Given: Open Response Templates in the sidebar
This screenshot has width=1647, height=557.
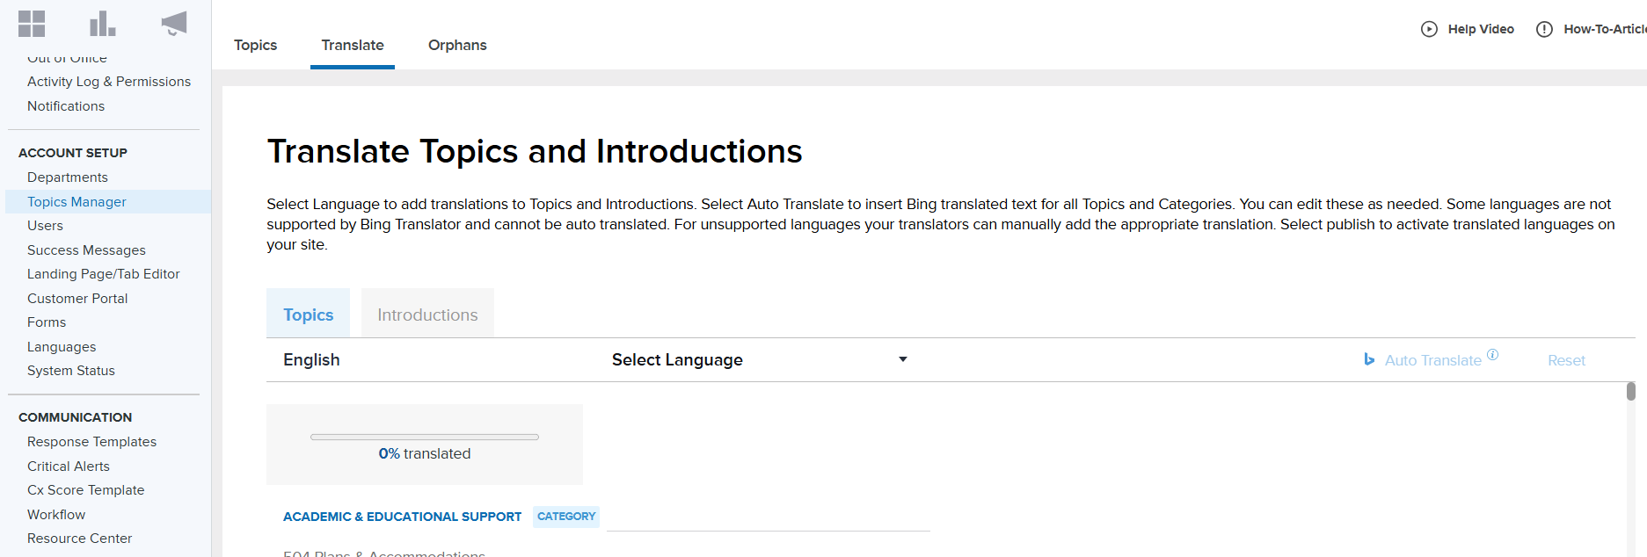Looking at the screenshot, I should (91, 442).
